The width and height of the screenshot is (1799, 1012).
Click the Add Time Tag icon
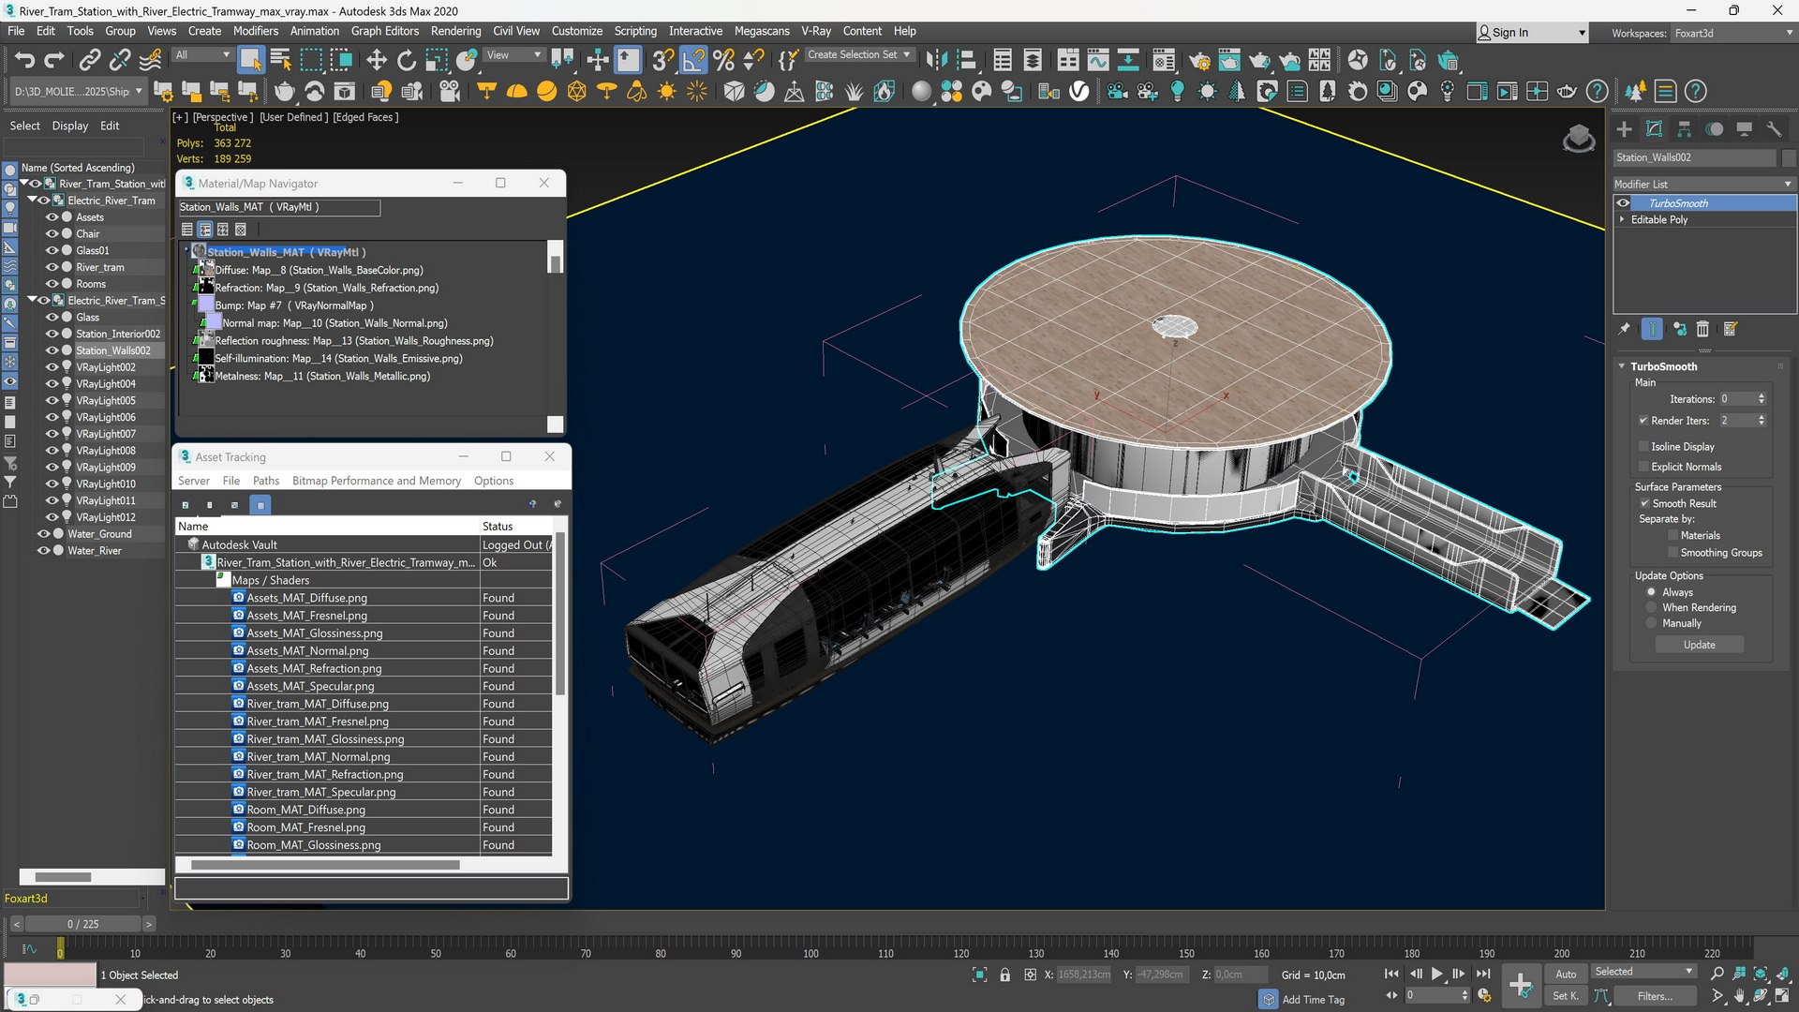pyautogui.click(x=1269, y=999)
